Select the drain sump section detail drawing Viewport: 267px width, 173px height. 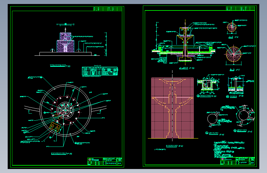208,84
